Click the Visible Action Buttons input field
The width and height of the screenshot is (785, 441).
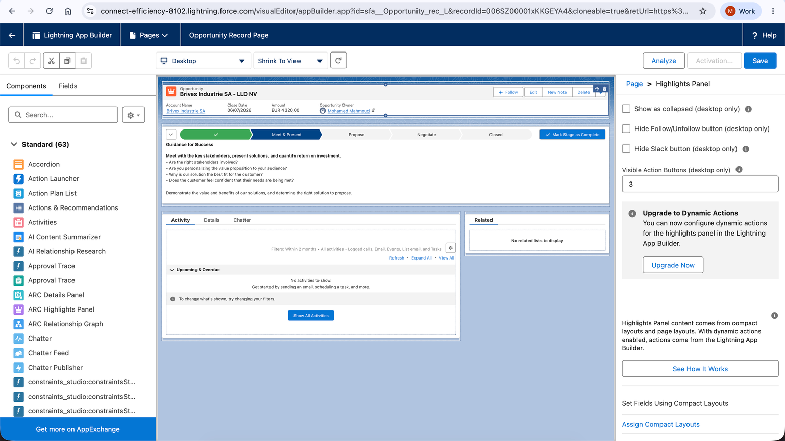700,184
